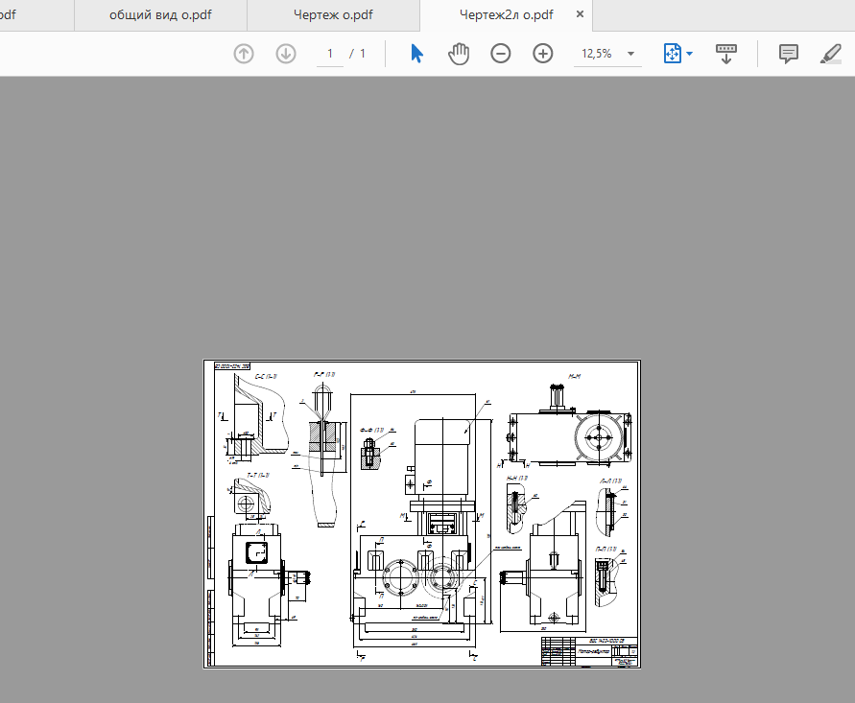855x703 pixels.
Task: Click the fit page icon
Action: (x=673, y=54)
